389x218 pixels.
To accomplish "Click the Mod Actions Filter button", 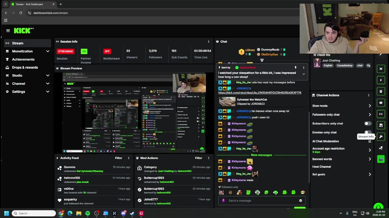I will coord(198,158).
